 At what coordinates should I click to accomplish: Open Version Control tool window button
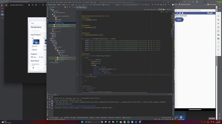(x=54, y=117)
